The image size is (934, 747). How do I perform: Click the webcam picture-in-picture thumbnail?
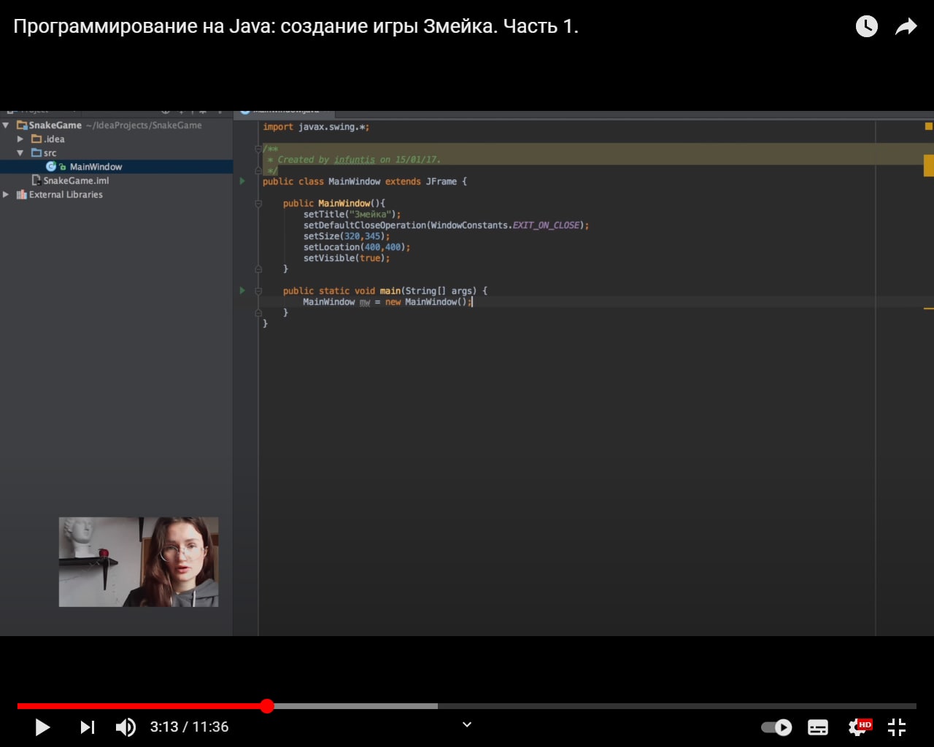[x=139, y=562]
